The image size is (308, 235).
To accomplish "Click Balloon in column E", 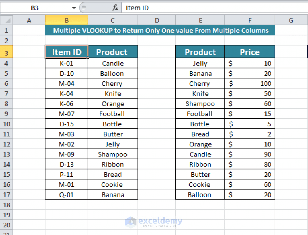I will tap(200, 194).
